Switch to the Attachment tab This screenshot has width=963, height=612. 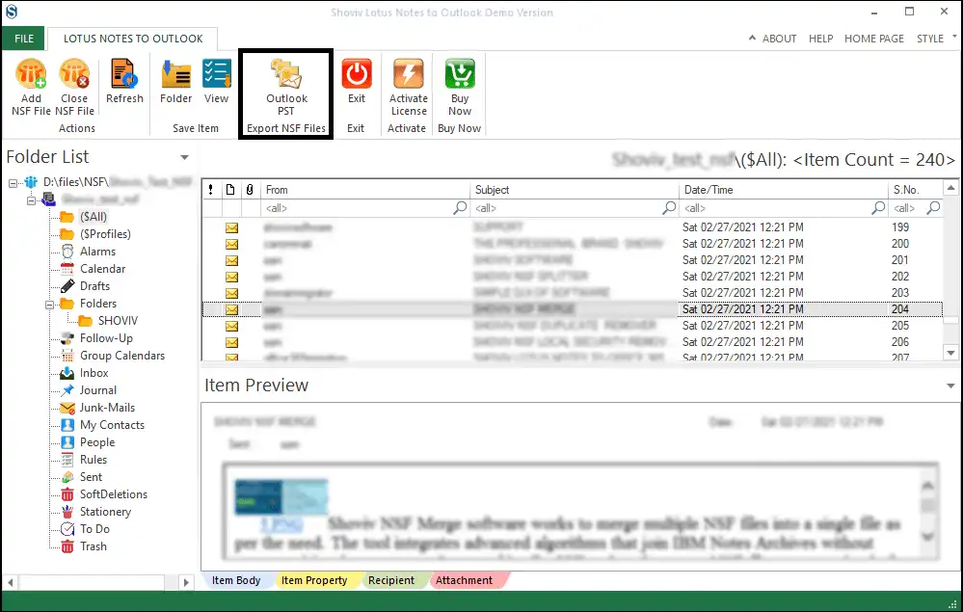click(x=464, y=580)
